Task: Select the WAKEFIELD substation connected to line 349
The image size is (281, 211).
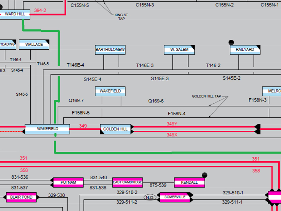Action: (48, 129)
